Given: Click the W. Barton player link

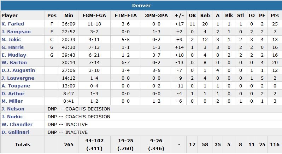Looking at the screenshot, I should pos(14,63).
